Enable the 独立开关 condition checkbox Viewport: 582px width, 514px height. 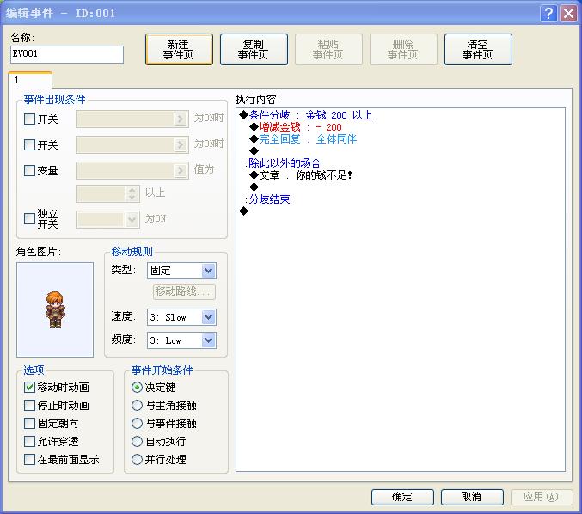[29, 218]
